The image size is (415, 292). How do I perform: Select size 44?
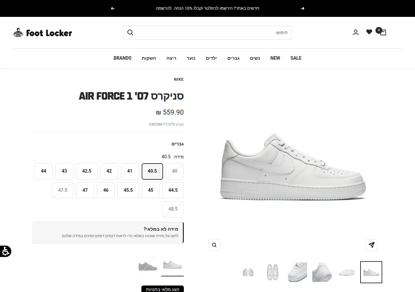tap(43, 171)
